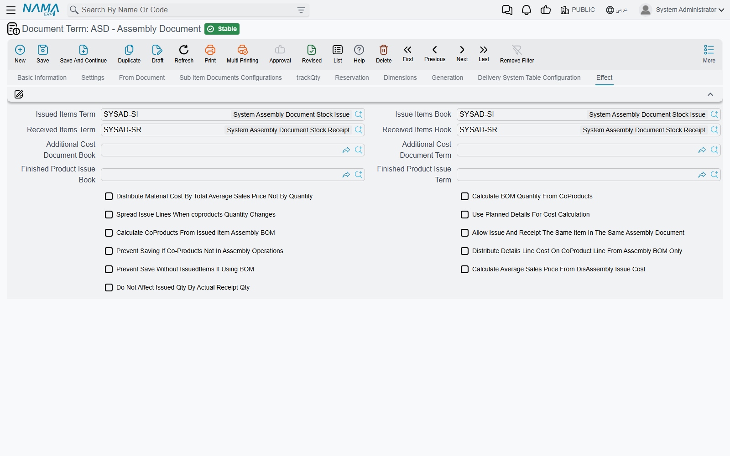Save the document term

(x=43, y=53)
